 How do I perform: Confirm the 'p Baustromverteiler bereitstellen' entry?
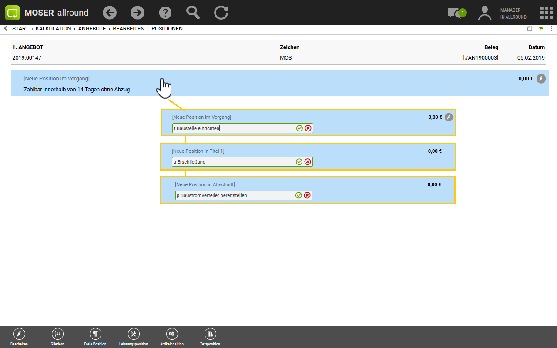tap(299, 195)
